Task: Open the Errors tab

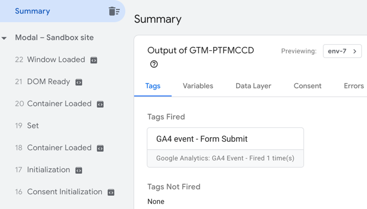Action: [354, 86]
